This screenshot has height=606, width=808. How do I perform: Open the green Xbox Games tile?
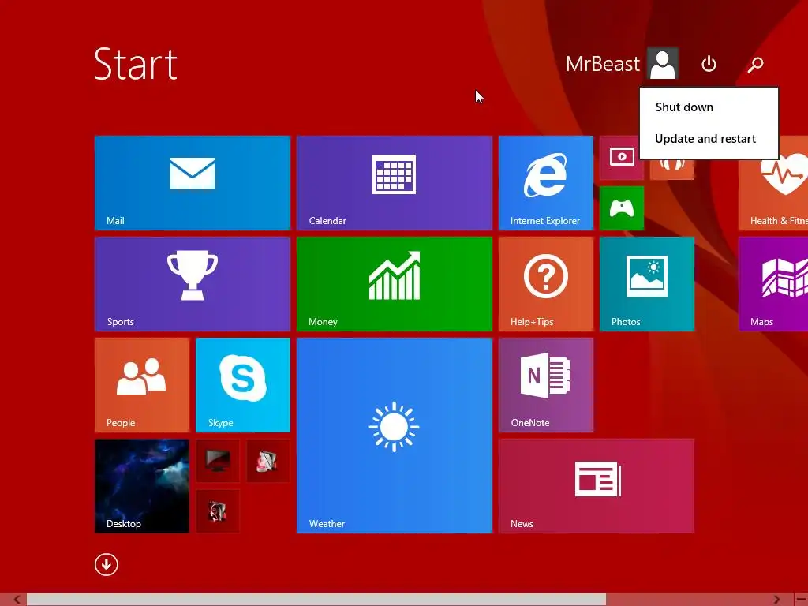point(622,208)
